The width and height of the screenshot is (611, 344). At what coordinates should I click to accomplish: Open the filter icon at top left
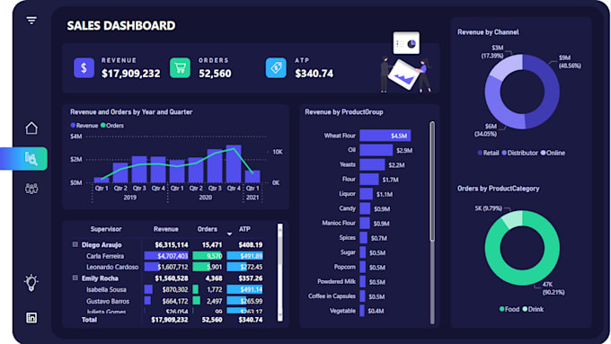click(x=31, y=21)
